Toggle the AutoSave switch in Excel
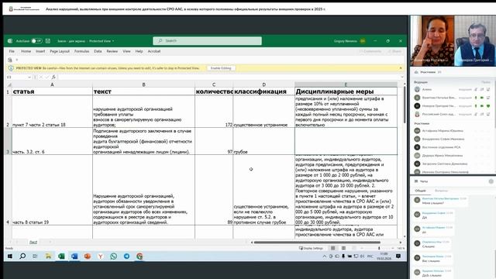Viewport: 496px width, 279px height. point(36,41)
